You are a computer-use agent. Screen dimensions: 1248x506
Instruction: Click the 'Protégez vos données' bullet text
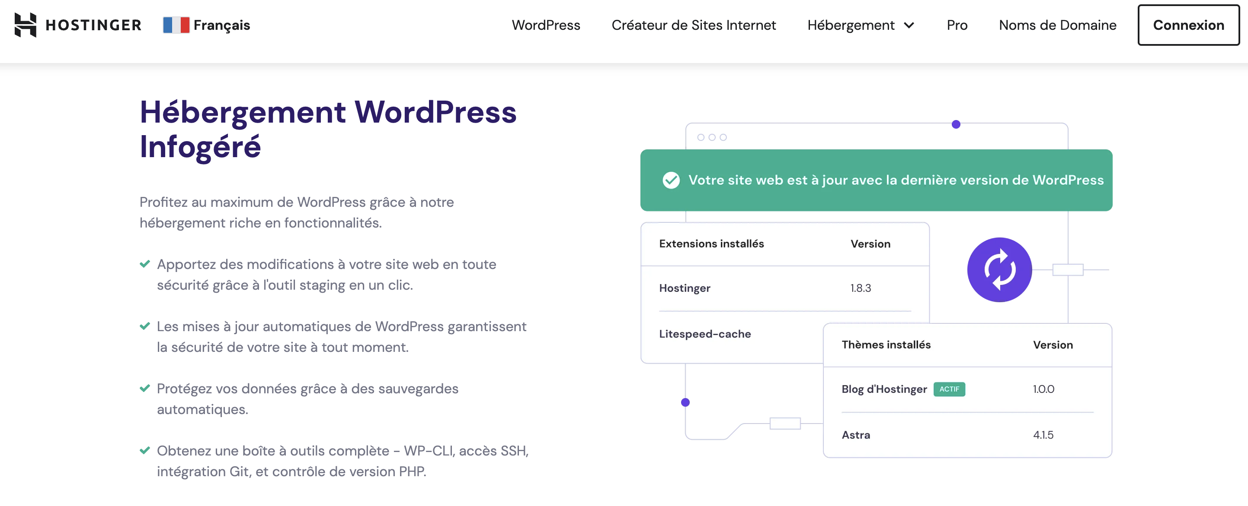tap(307, 399)
